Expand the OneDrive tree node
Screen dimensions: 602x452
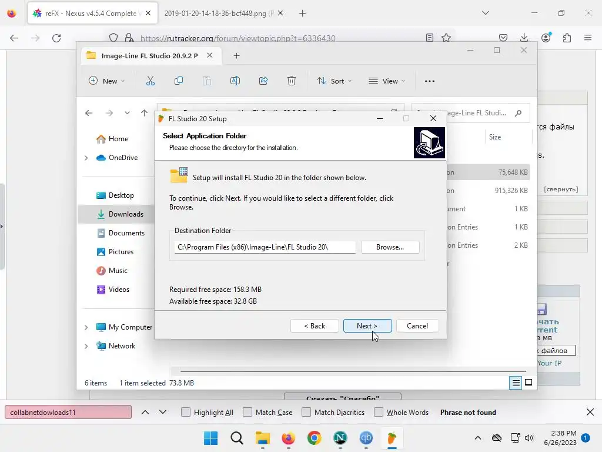coord(86,158)
